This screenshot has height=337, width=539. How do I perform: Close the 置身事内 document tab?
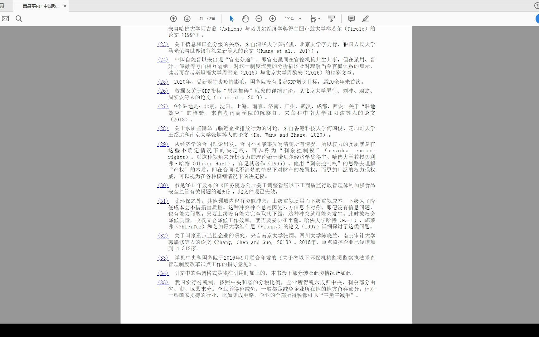tap(65, 6)
